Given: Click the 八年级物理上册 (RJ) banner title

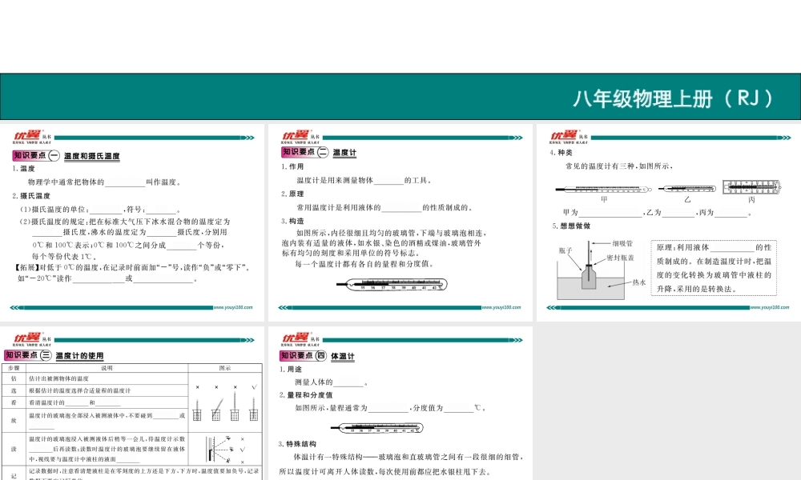Looking at the screenshot, I should [x=674, y=98].
